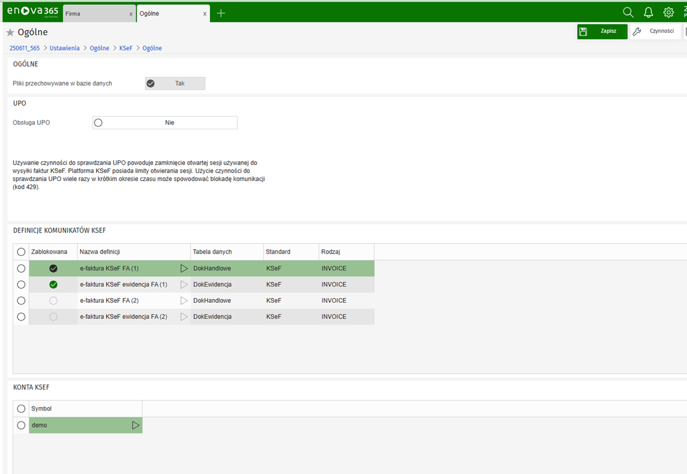Toggle Obsługa UPO switch

point(165,123)
